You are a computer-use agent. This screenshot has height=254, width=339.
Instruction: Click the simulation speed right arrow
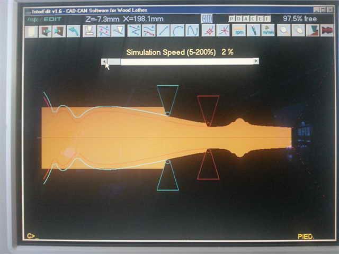click(x=256, y=61)
